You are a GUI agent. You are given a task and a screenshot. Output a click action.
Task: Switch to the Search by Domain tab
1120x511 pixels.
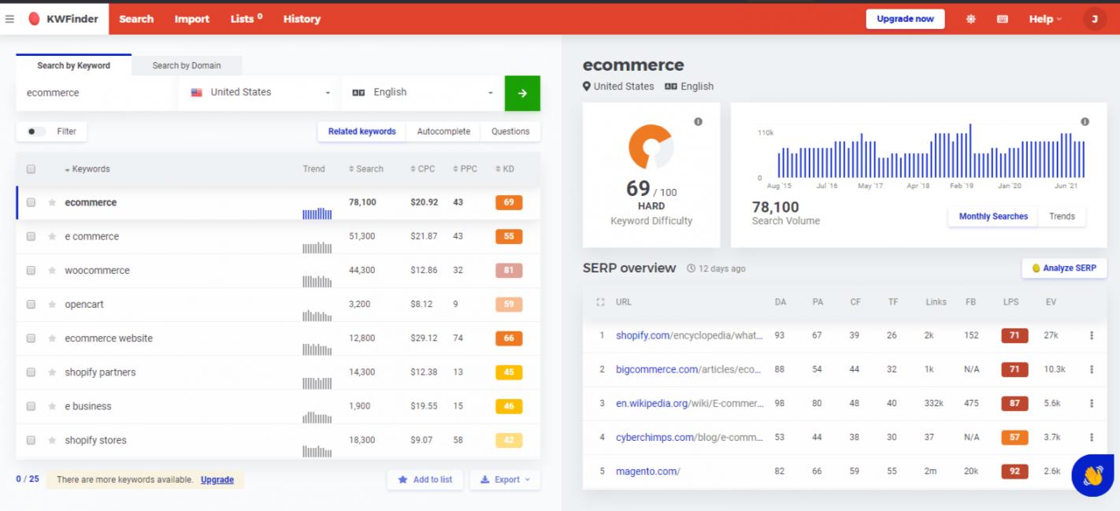[x=187, y=65]
